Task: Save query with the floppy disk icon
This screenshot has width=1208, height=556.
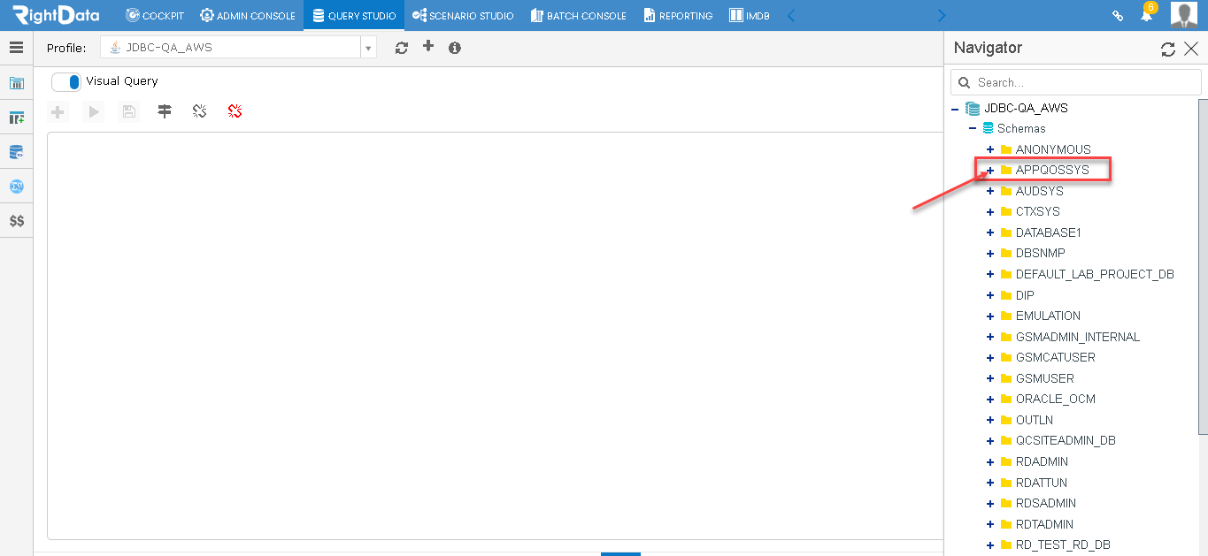Action: tap(129, 111)
